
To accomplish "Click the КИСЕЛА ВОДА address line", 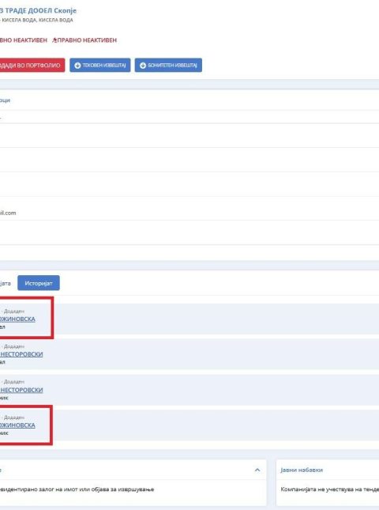I will (36, 21).
